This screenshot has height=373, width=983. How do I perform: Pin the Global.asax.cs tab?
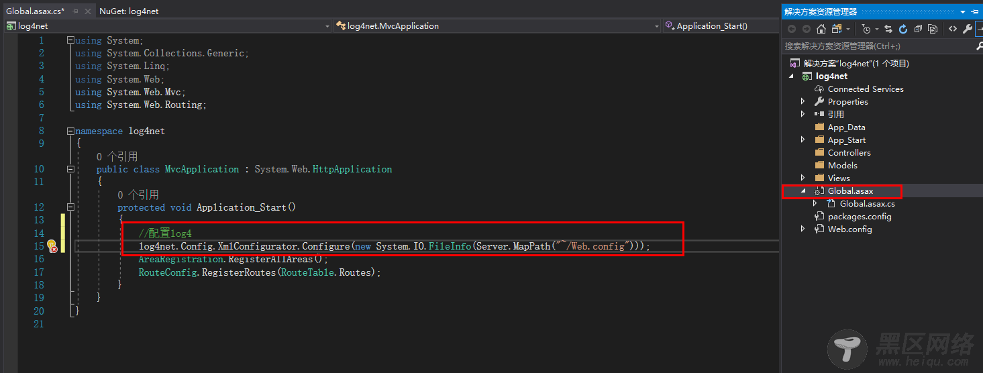click(74, 11)
